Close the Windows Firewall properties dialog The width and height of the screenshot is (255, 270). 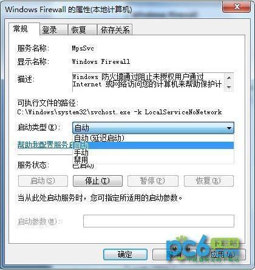(x=236, y=7)
